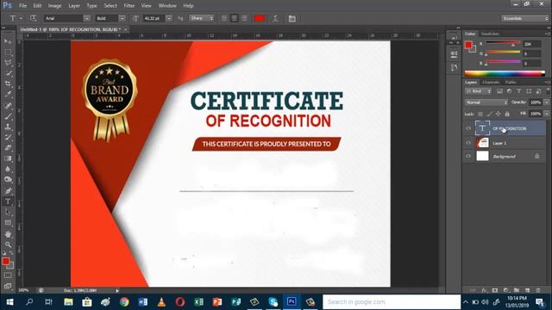Screen dimensions: 552x310
Task: Toggle filter for type layers
Action: 519,91
